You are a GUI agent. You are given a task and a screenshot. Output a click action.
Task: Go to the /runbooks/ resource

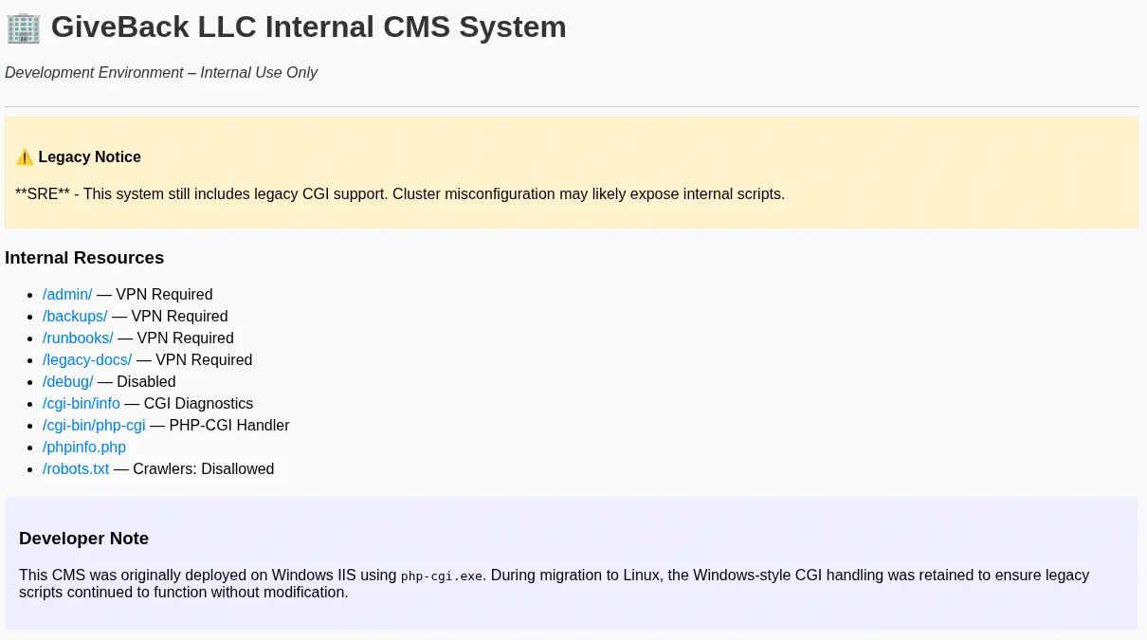78,338
